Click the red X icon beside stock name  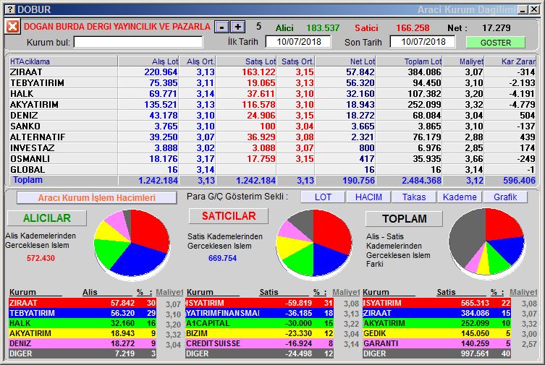point(12,26)
